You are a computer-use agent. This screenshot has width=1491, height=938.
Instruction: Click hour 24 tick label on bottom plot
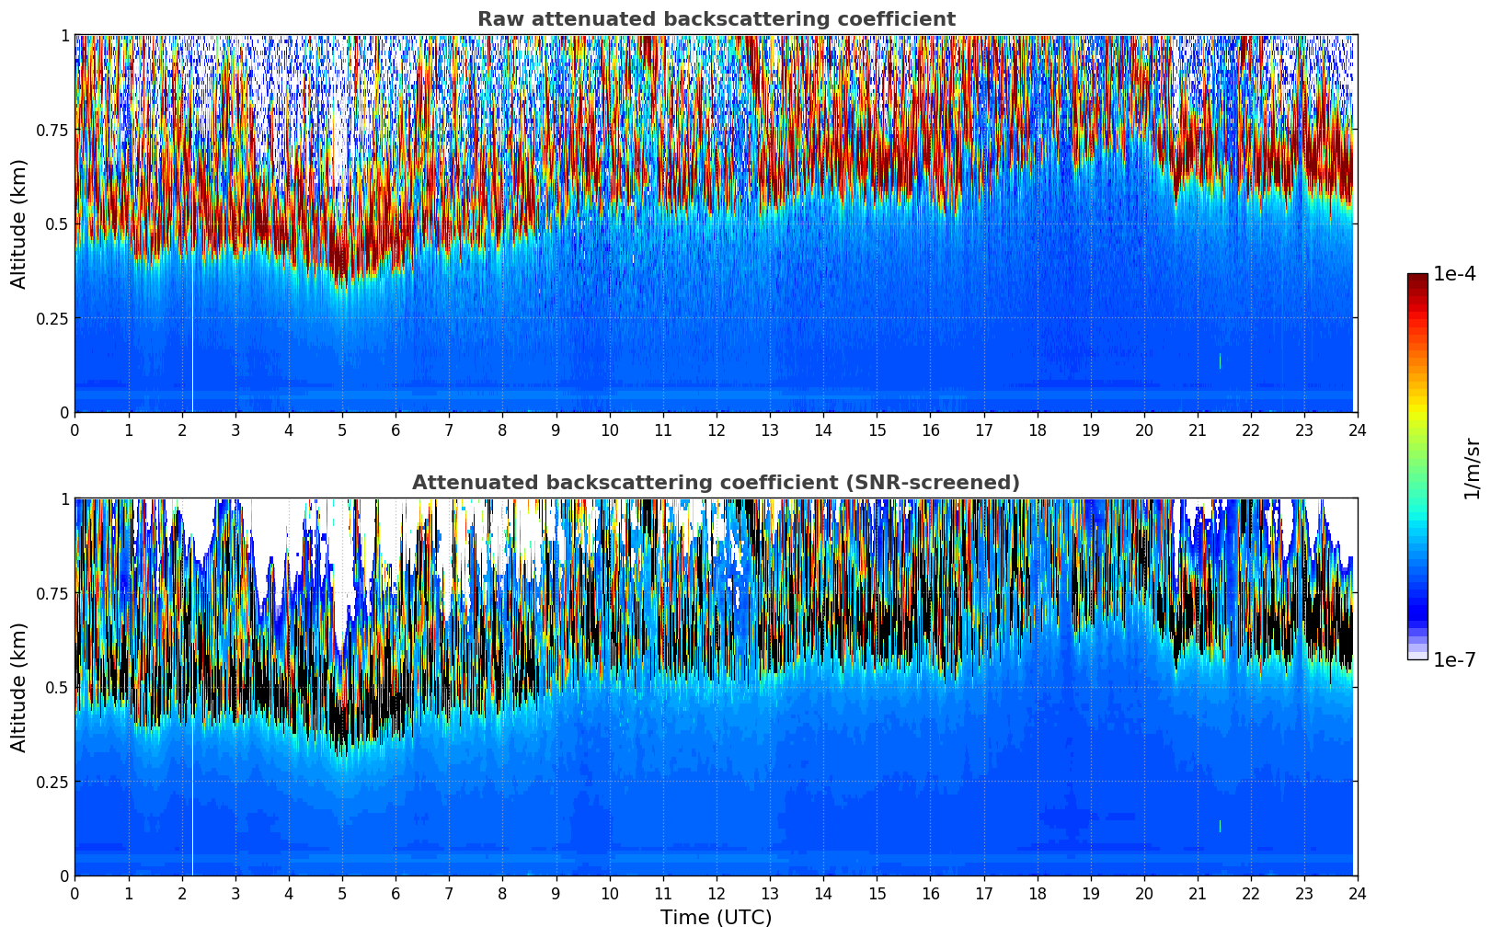pos(1357,894)
